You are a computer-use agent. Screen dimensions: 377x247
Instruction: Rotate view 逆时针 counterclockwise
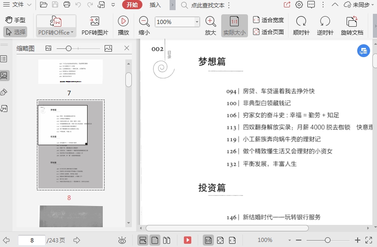pyautogui.click(x=325, y=26)
